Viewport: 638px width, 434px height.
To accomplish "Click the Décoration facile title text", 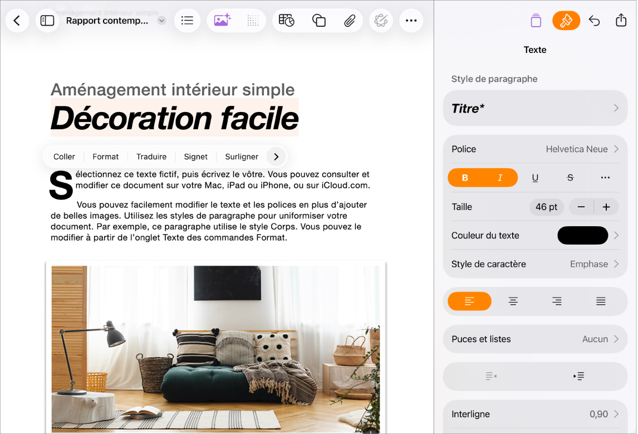I will point(175,118).
